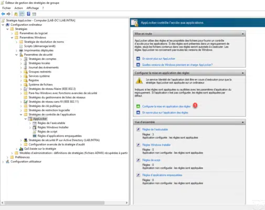
Task: Click the Stratégies de sécurité IP icon
Action: point(26,140)
